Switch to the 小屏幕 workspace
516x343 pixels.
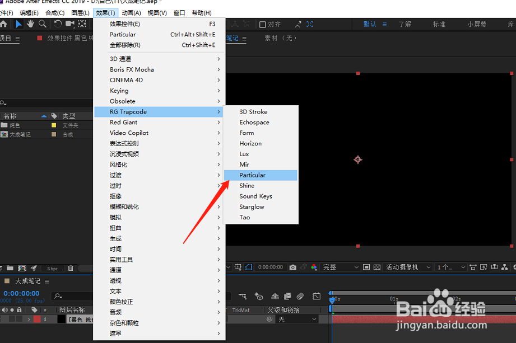pyautogui.click(x=477, y=24)
